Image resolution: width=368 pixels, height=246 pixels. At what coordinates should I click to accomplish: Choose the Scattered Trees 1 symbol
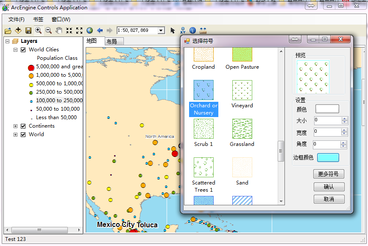click(204, 168)
